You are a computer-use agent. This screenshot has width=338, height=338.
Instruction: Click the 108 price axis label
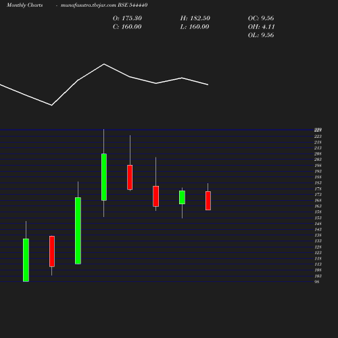point(318,270)
